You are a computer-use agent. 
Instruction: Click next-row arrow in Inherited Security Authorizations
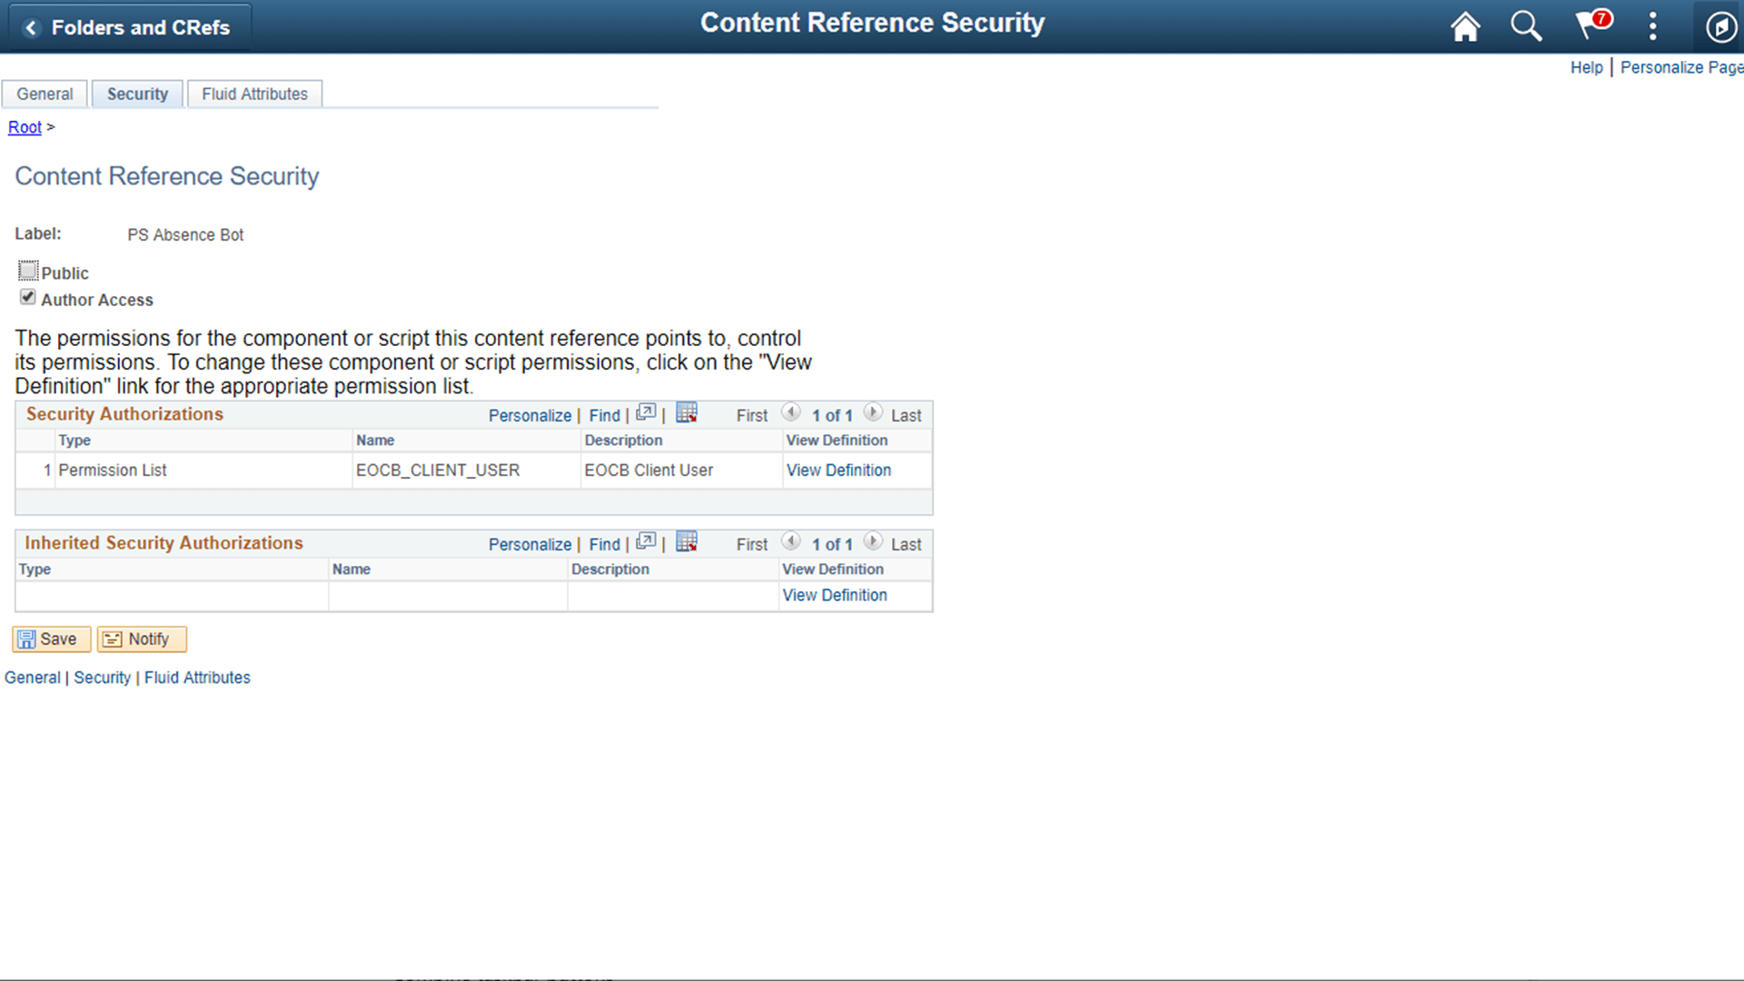[x=873, y=541]
